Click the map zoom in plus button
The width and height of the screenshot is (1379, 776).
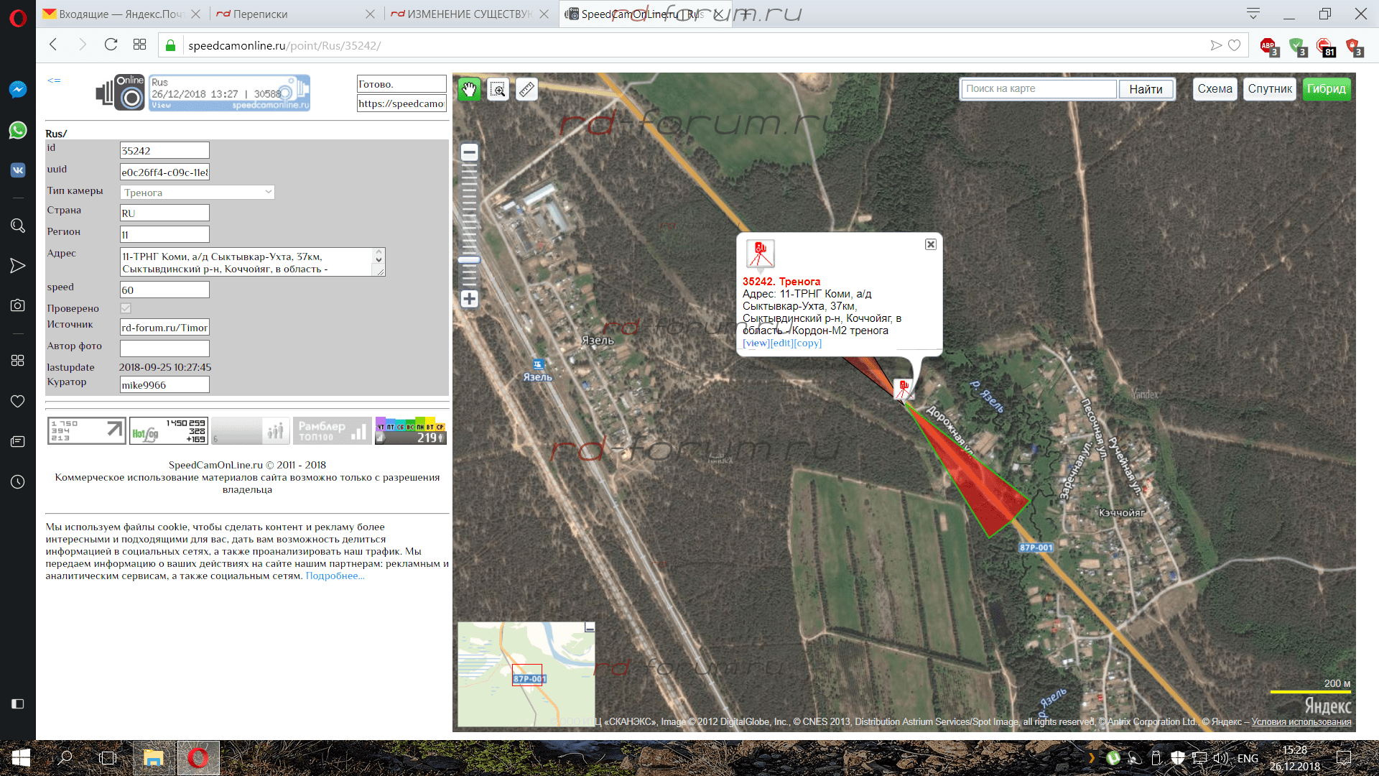[469, 299]
